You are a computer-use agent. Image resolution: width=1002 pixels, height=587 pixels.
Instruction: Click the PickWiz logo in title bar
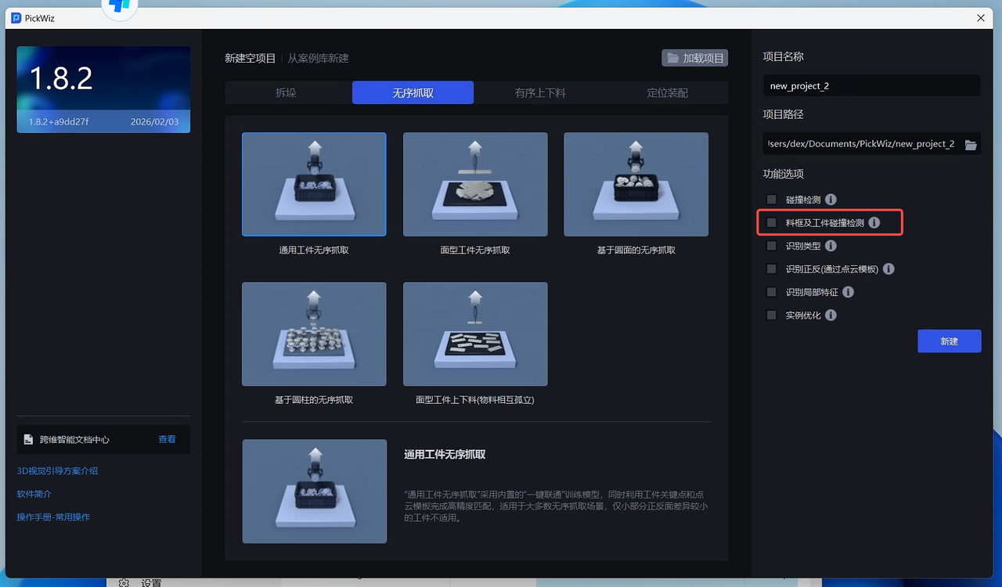(16, 17)
